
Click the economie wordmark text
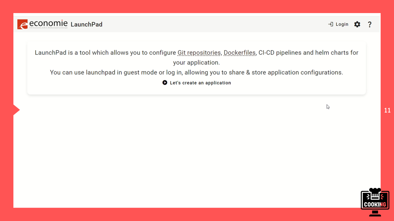click(48, 23)
